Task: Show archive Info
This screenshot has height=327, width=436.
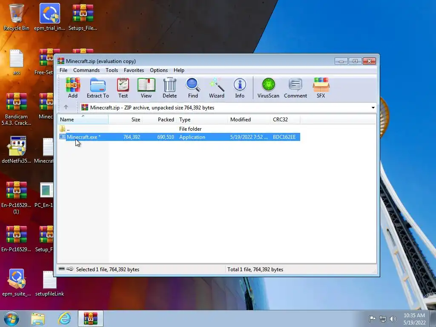Action: coord(240,88)
